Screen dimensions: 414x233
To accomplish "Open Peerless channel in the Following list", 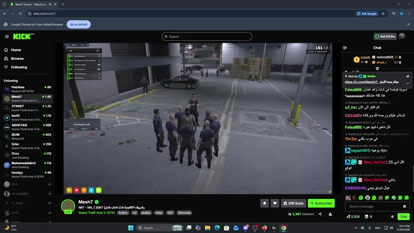I will pos(27,89).
